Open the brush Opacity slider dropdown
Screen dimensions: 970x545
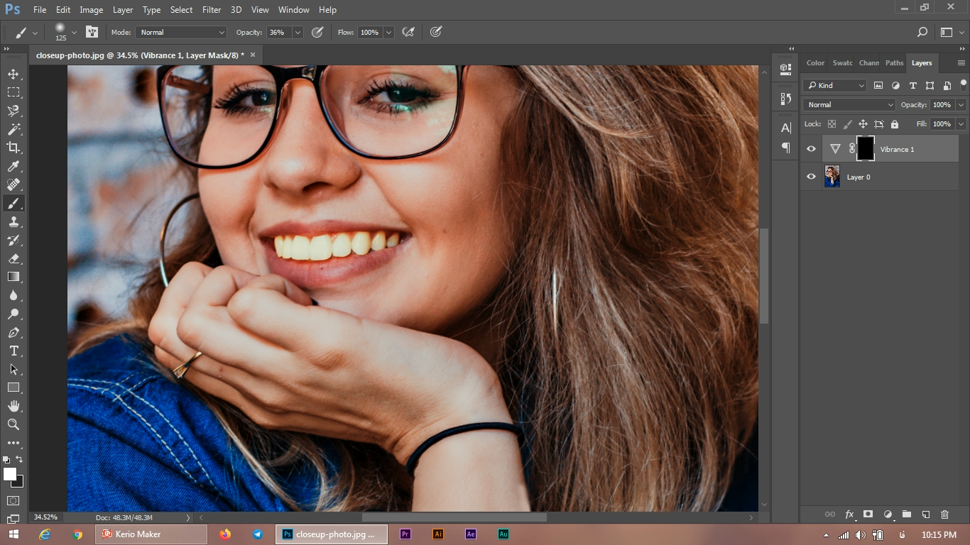coord(298,32)
